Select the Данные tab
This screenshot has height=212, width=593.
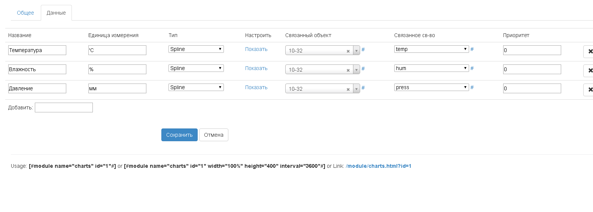pos(56,13)
